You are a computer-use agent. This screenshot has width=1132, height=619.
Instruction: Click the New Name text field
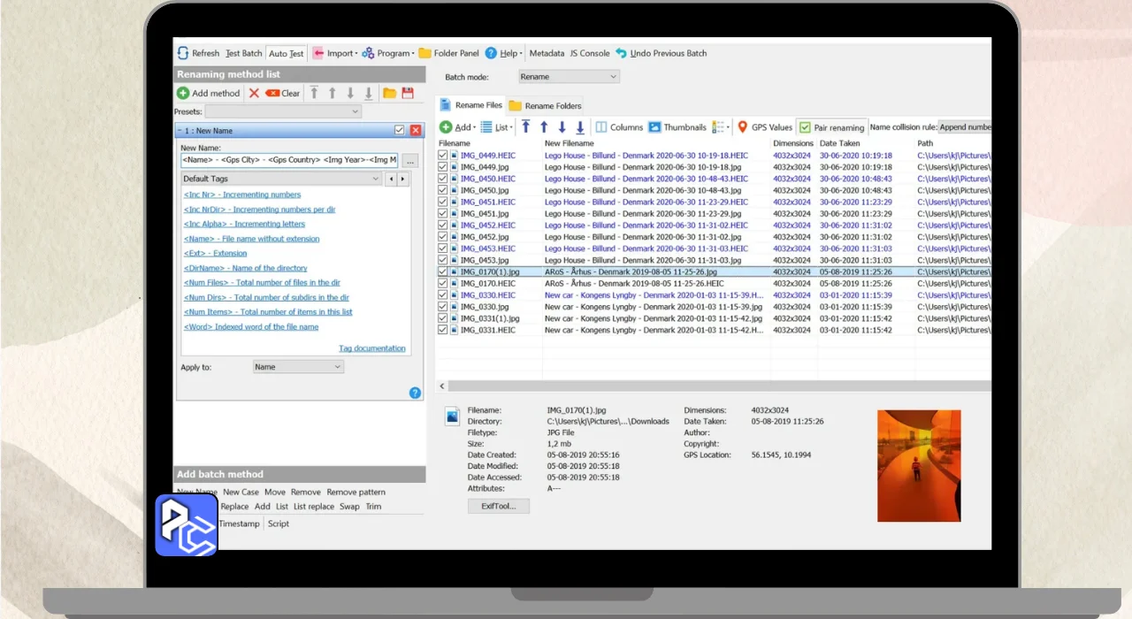(x=288, y=160)
